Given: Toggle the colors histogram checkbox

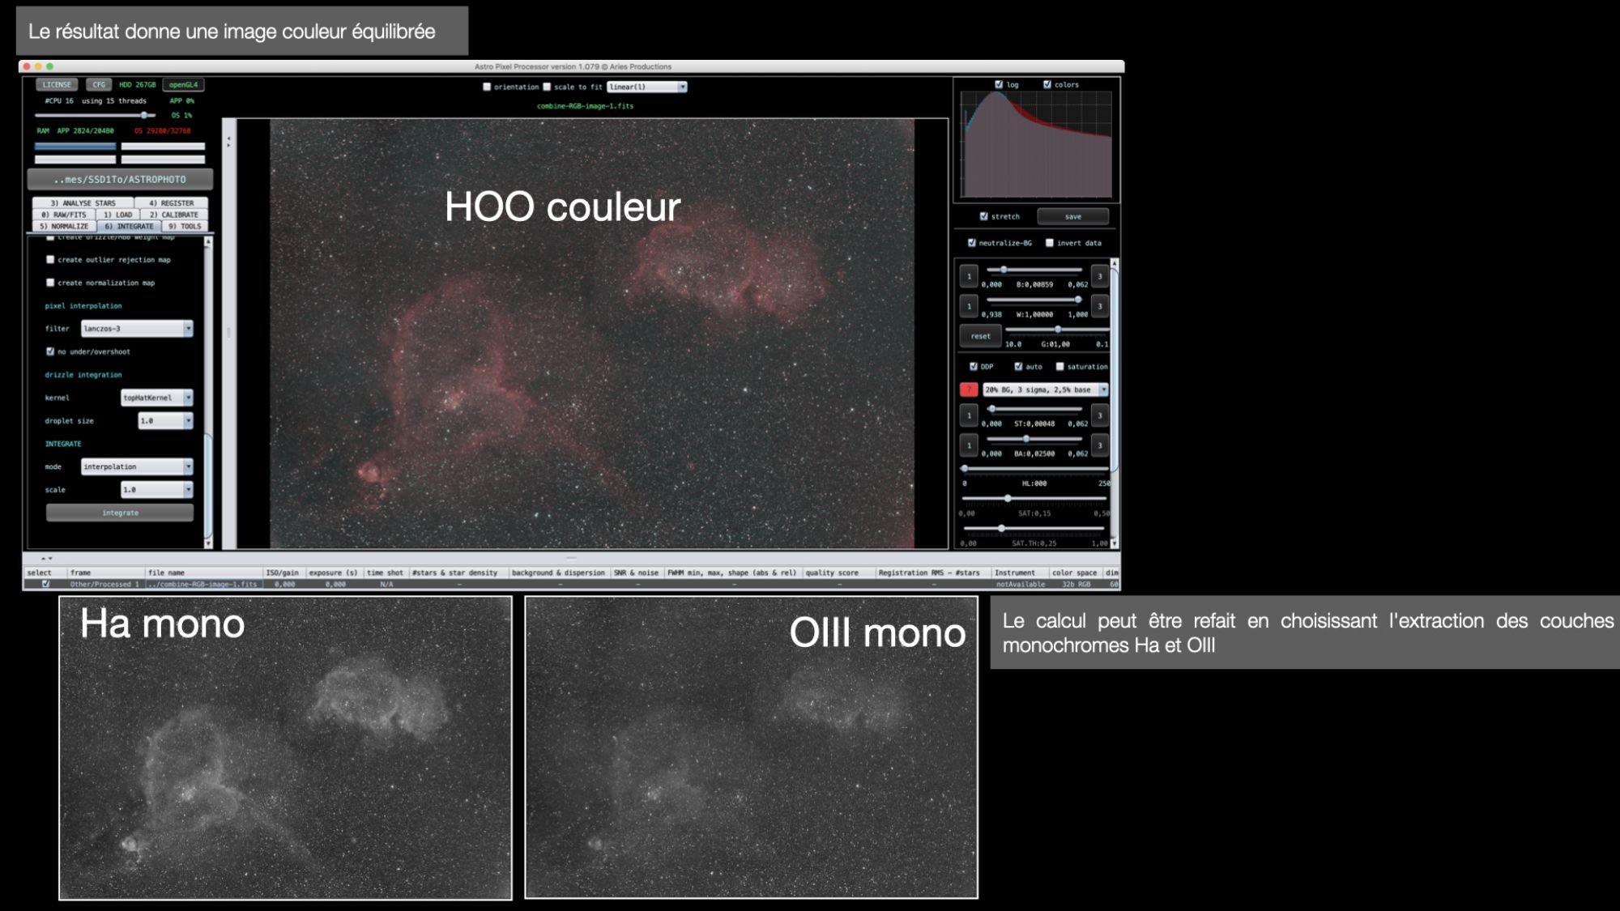Looking at the screenshot, I should pos(1047,84).
